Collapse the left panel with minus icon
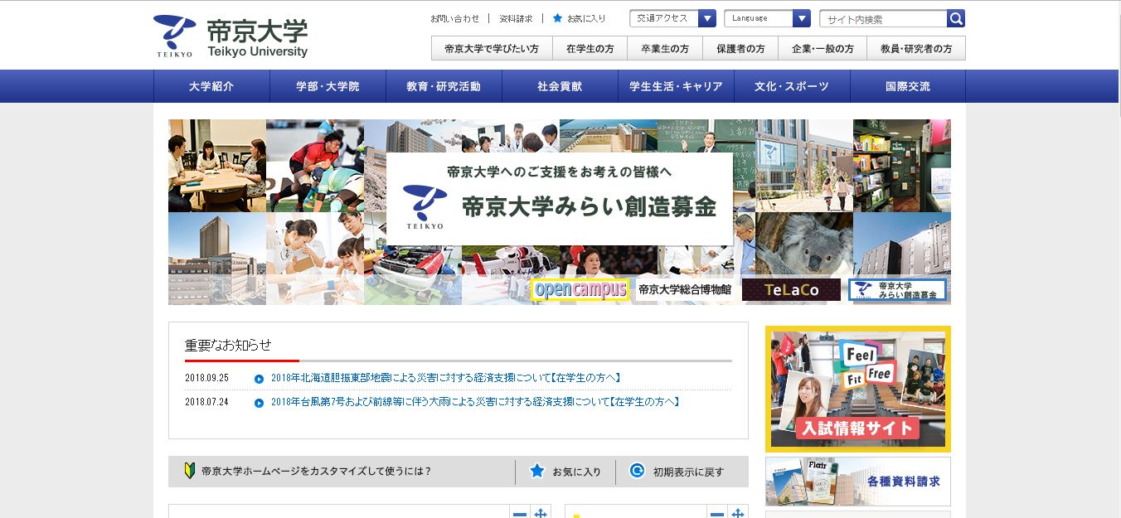 pyautogui.click(x=520, y=513)
